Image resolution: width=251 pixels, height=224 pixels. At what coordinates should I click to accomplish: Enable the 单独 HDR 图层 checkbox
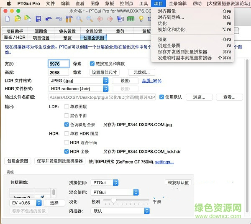67,133
